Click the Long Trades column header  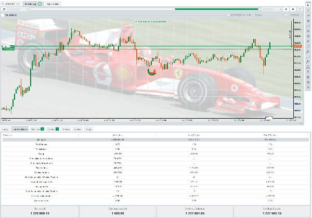click(193, 135)
